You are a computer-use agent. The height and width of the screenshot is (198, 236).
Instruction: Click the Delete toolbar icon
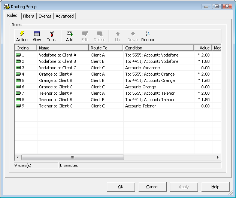click(99, 36)
